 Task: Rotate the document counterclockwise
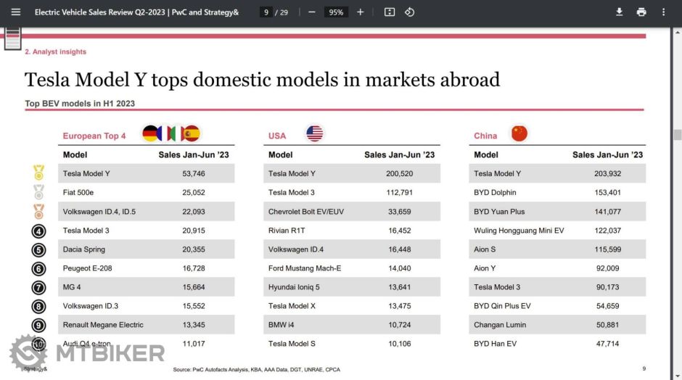pos(409,12)
